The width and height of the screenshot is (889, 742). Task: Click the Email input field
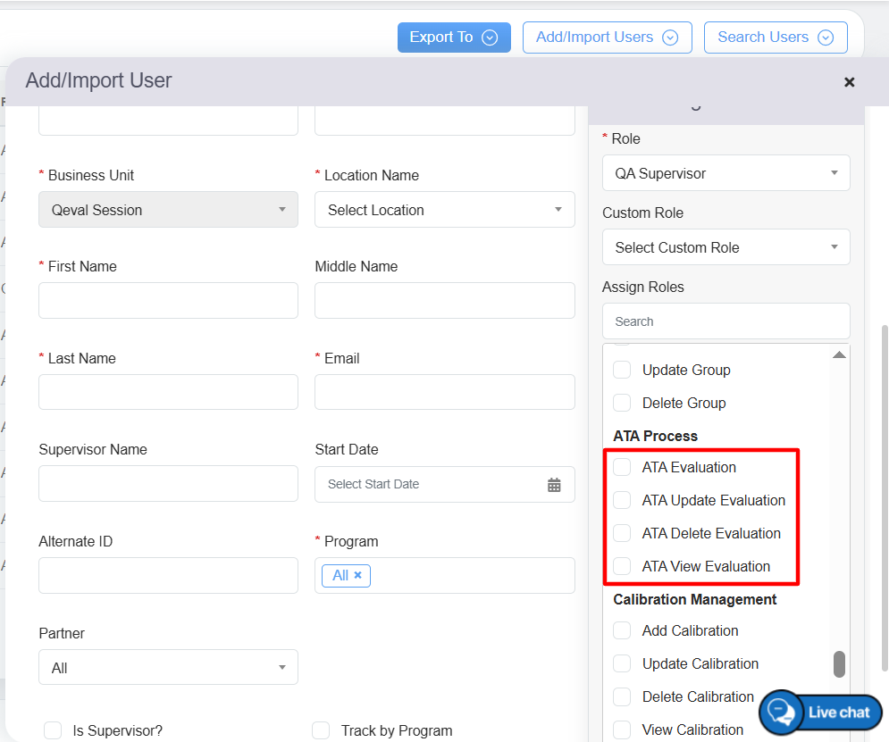444,392
